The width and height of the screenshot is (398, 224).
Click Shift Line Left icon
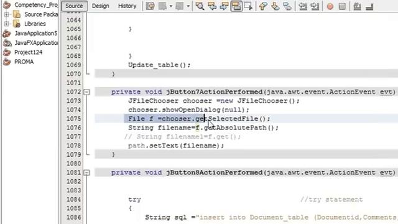coord(303,6)
